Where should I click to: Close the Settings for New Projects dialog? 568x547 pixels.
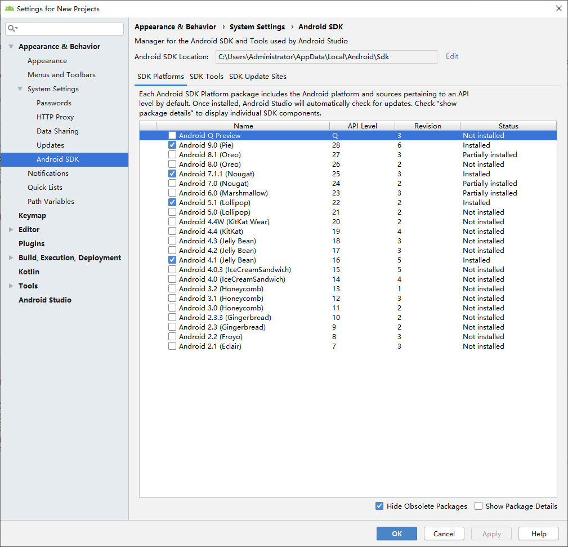click(x=559, y=8)
